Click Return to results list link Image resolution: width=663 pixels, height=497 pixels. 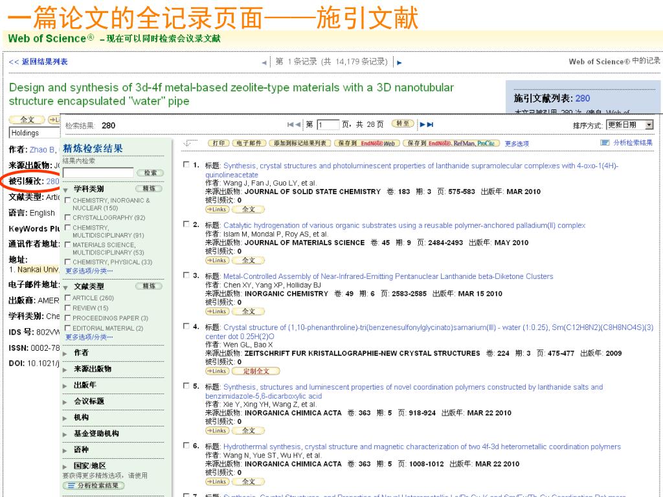click(x=38, y=61)
